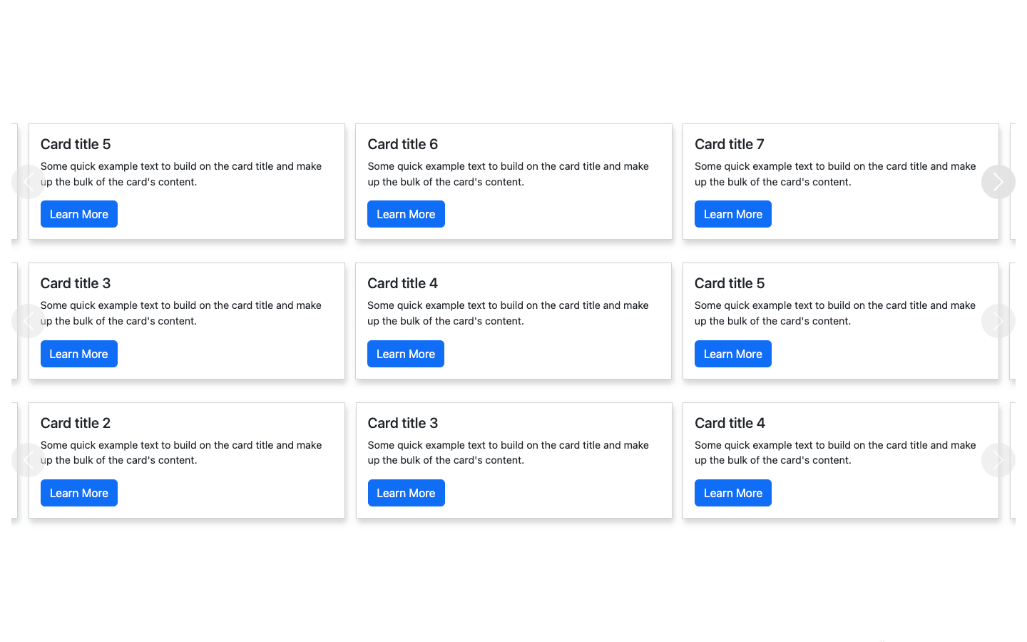Click Learn More on Card title 5 in top row
The width and height of the screenshot is (1027, 642).
(x=78, y=213)
